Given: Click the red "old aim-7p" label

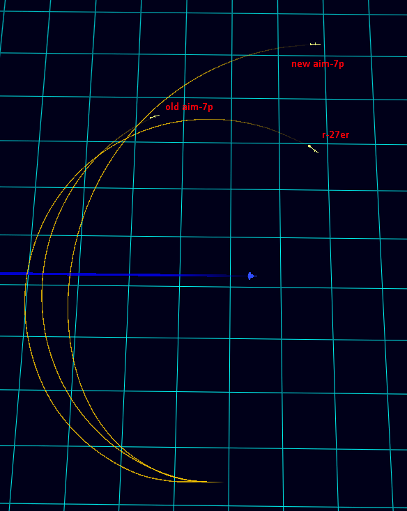Looking at the screenshot, I should pyautogui.click(x=189, y=107).
